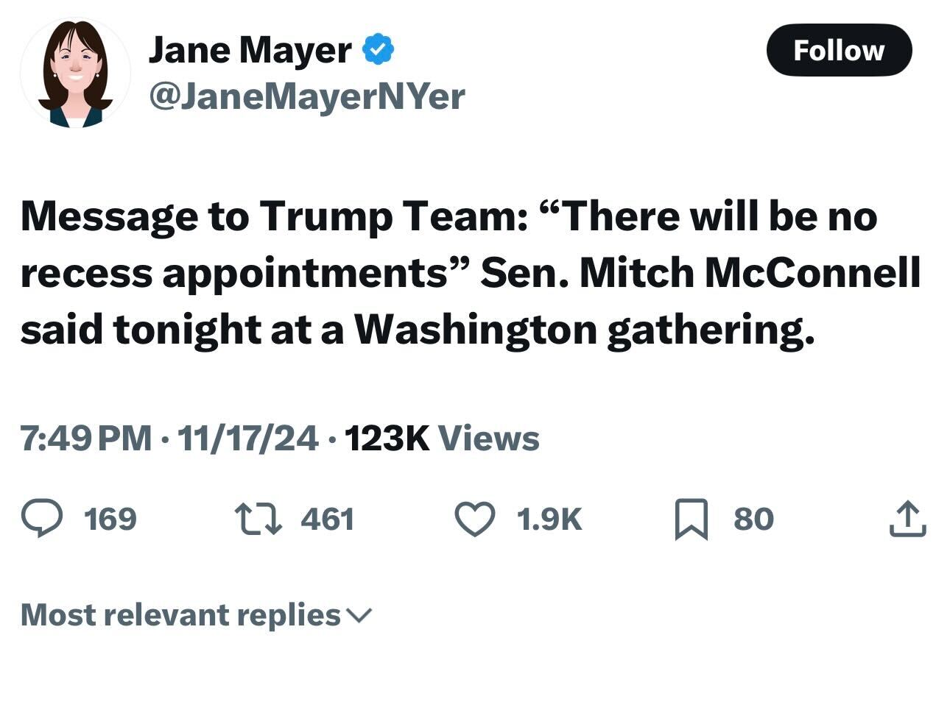950x702 pixels.
Task: Follow Jane Mayer
Action: 839,50
